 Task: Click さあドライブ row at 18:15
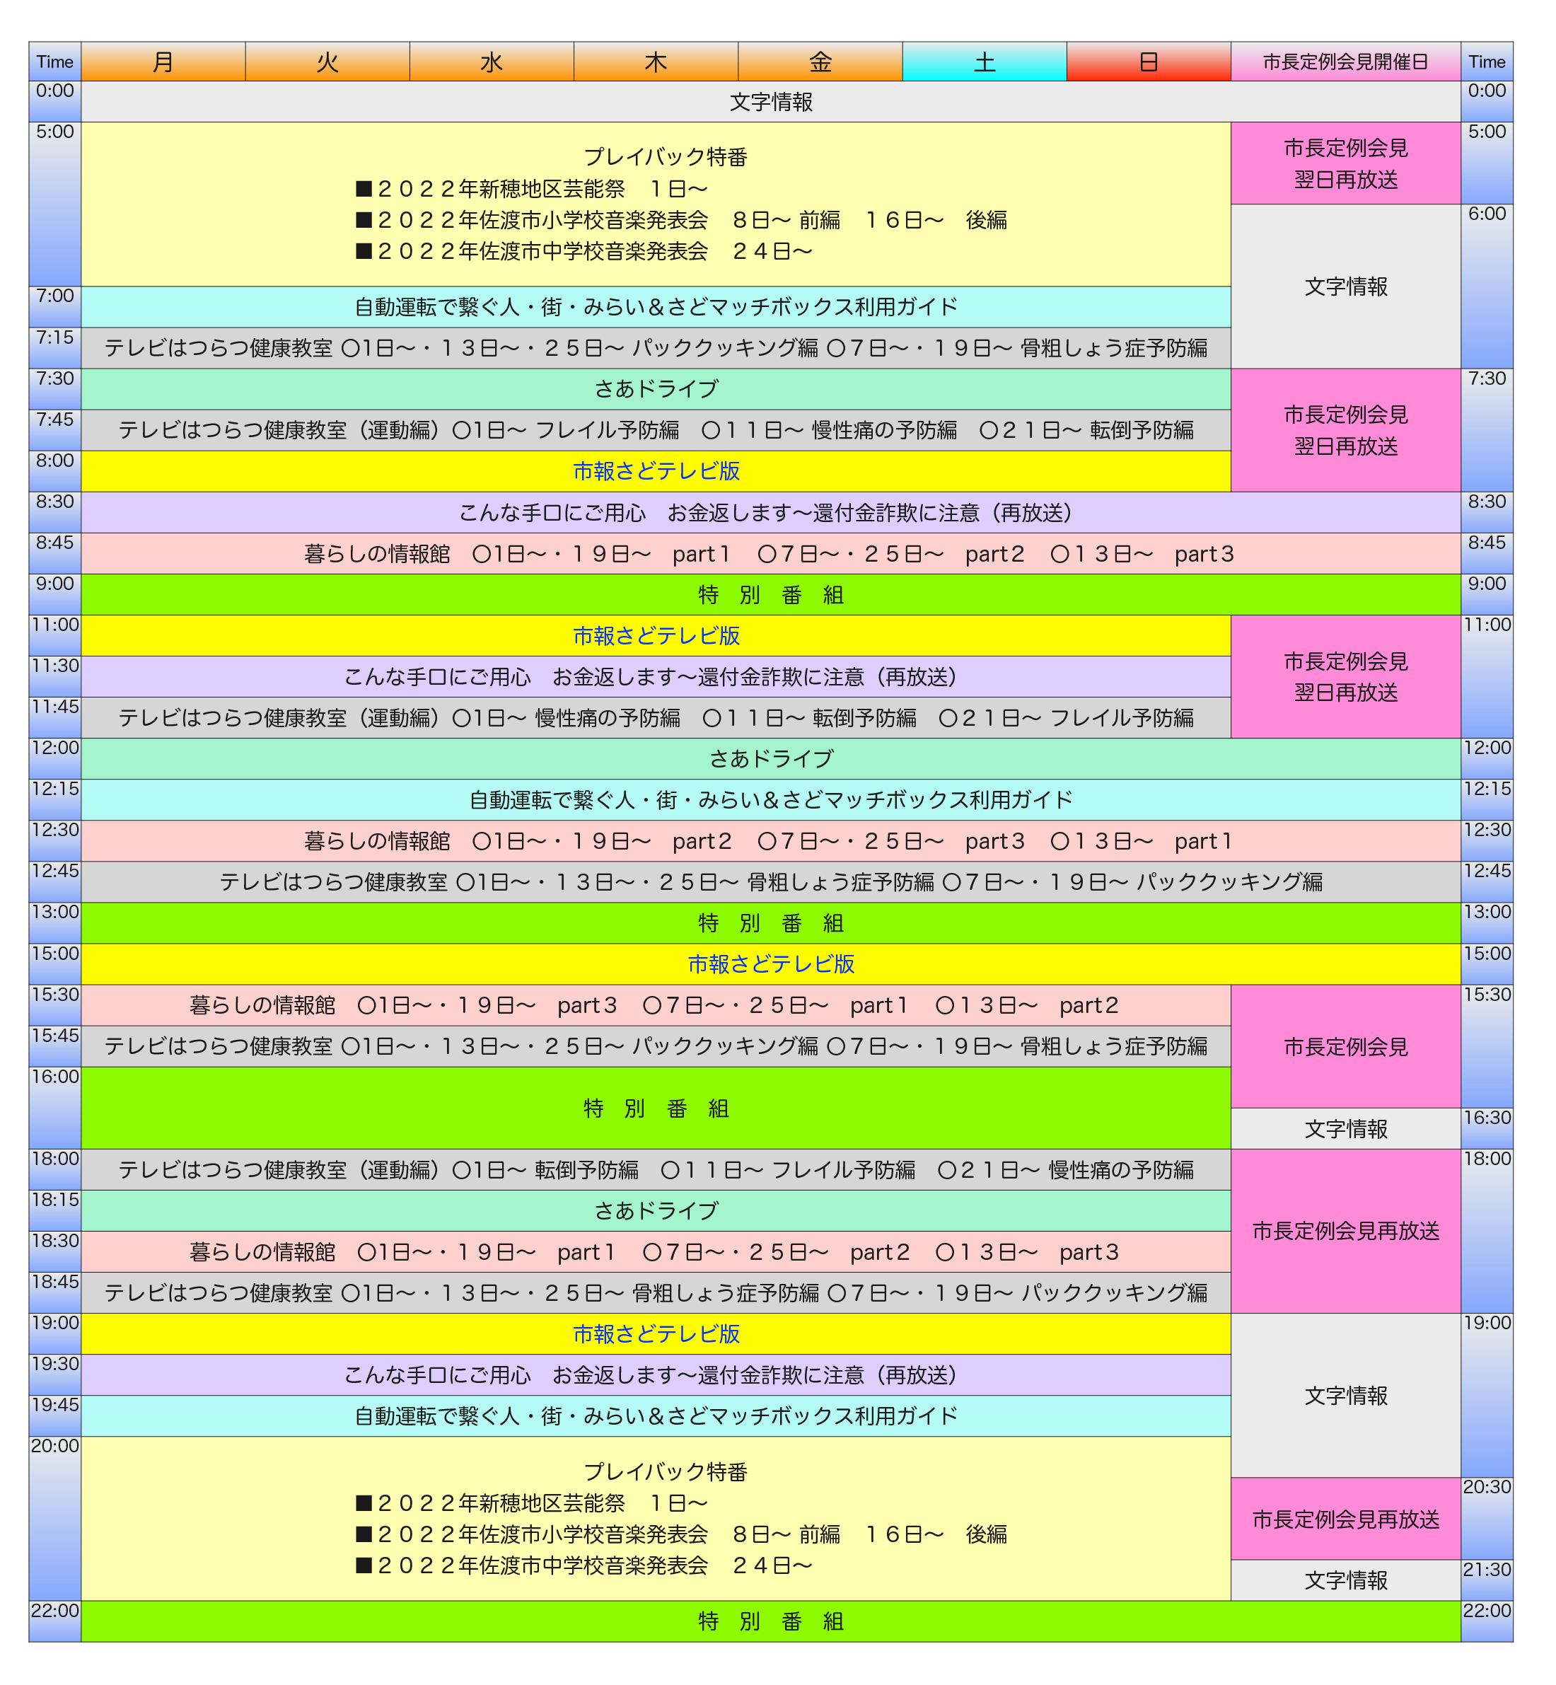tap(656, 1210)
